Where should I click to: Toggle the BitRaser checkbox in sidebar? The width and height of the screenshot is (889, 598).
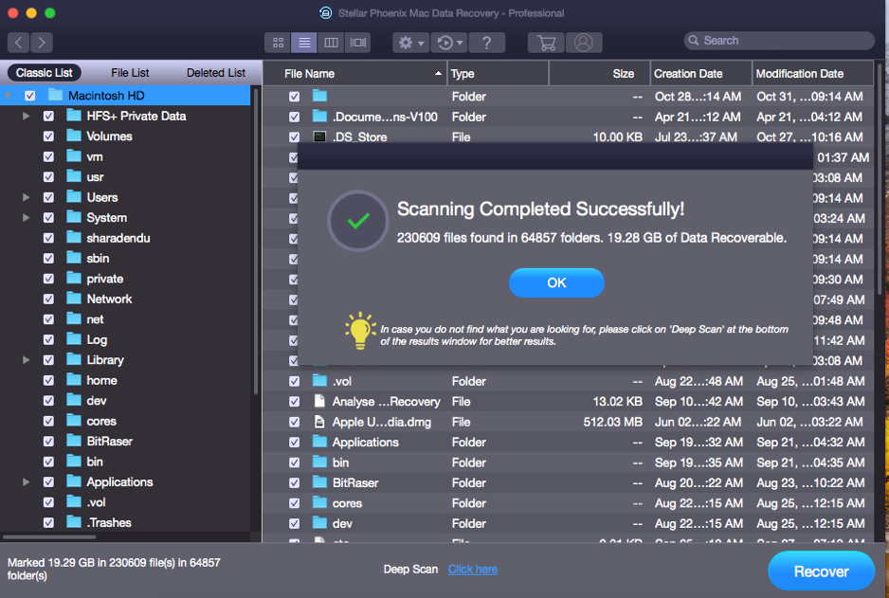click(48, 442)
